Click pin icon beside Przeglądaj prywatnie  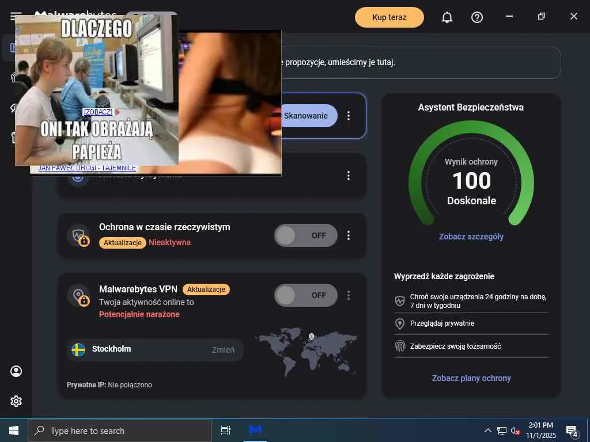click(x=400, y=323)
